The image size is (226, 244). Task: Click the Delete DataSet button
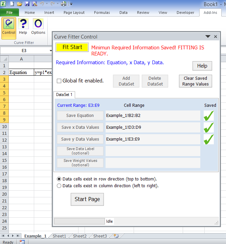pos(155,81)
